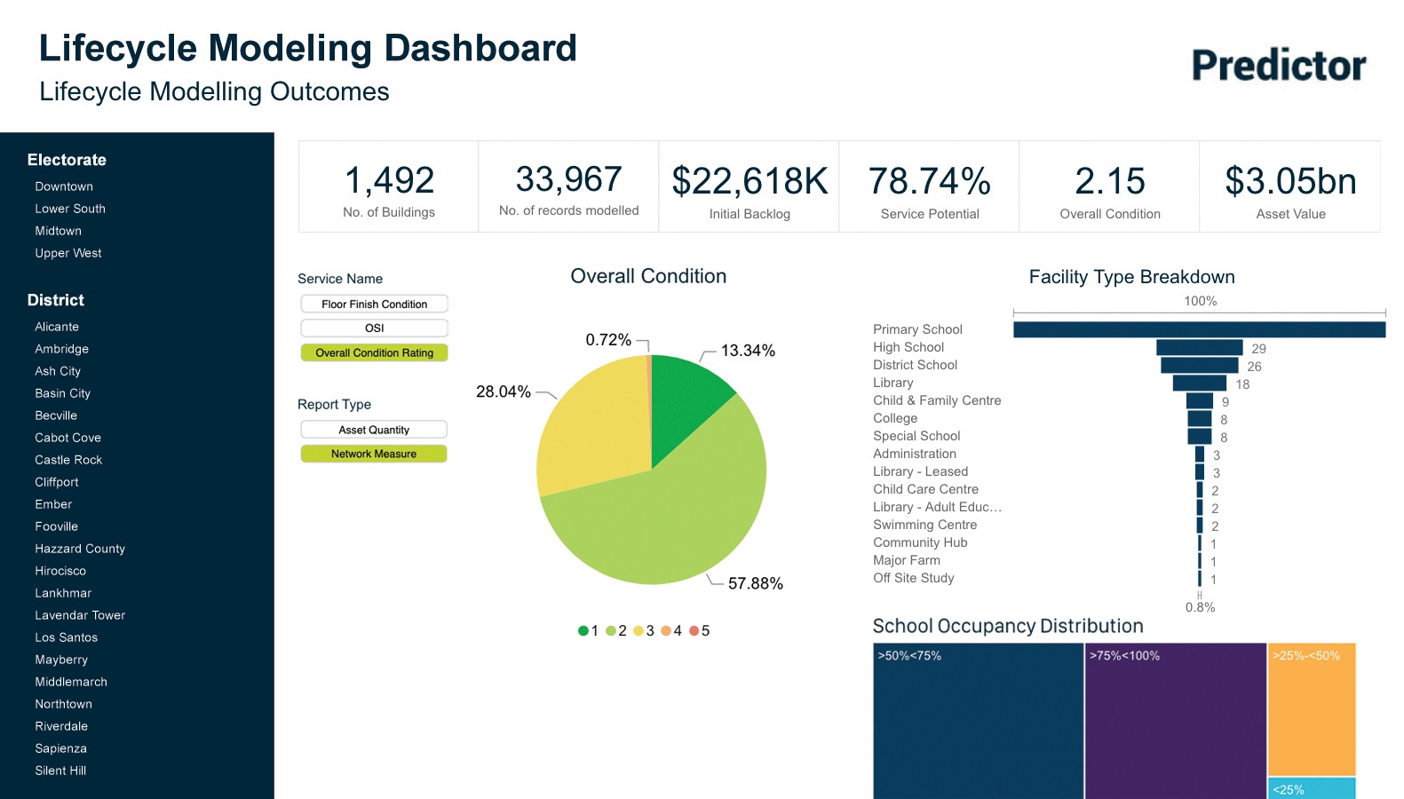This screenshot has width=1404, height=799.
Task: Select the Floor Finish Condition service
Action: (374, 305)
